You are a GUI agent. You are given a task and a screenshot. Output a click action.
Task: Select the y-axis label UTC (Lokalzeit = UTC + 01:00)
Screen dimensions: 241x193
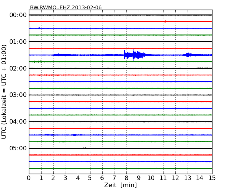tap(4, 92)
